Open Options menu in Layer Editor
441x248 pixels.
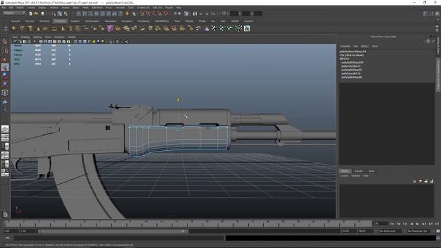click(356, 176)
